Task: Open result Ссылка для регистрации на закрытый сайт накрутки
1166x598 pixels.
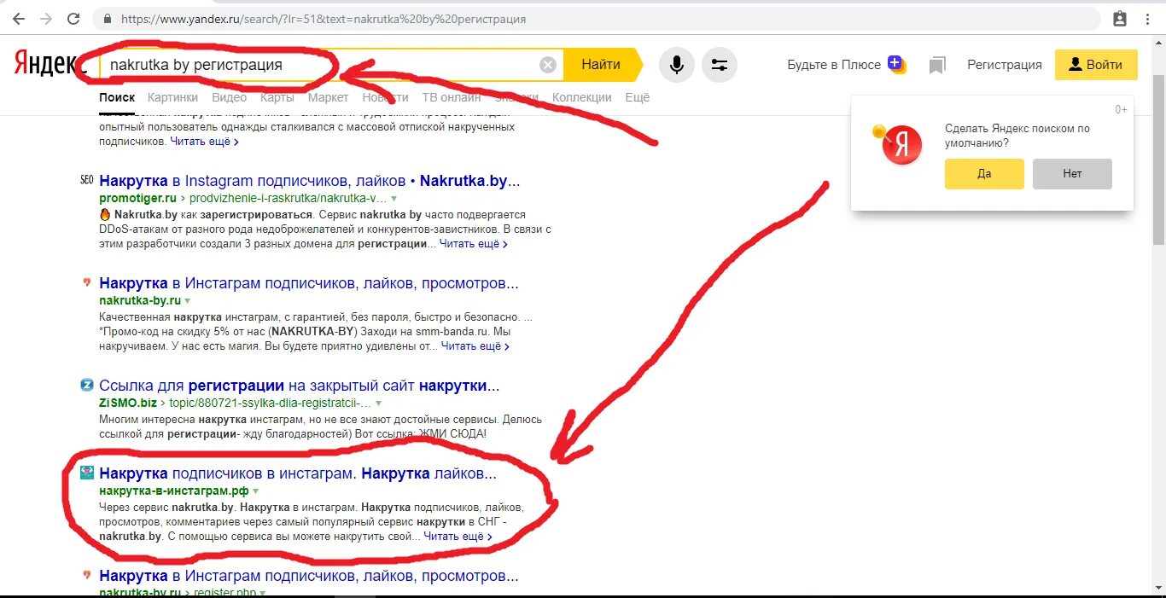Action: click(x=300, y=386)
